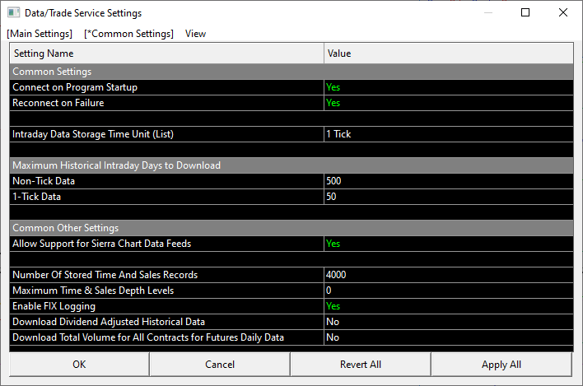Viewport: 583px width, 386px height.
Task: Click the OK button
Action: 79,365
